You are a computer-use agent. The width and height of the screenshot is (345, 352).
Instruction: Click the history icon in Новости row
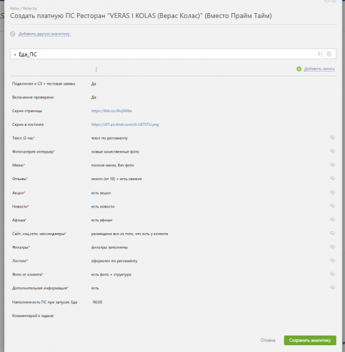pyautogui.click(x=332, y=206)
